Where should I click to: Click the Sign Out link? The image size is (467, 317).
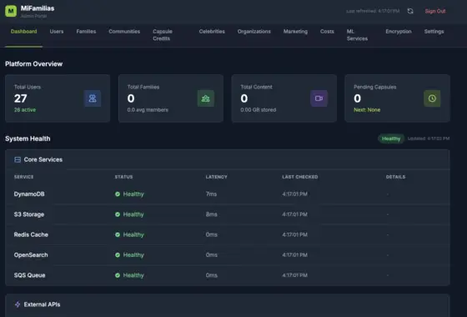coord(435,12)
